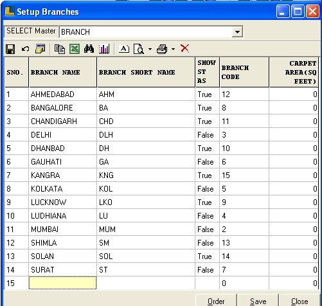Select the LUDHIANA branch name cell
Screen dimensions: 322x306
tap(62, 215)
